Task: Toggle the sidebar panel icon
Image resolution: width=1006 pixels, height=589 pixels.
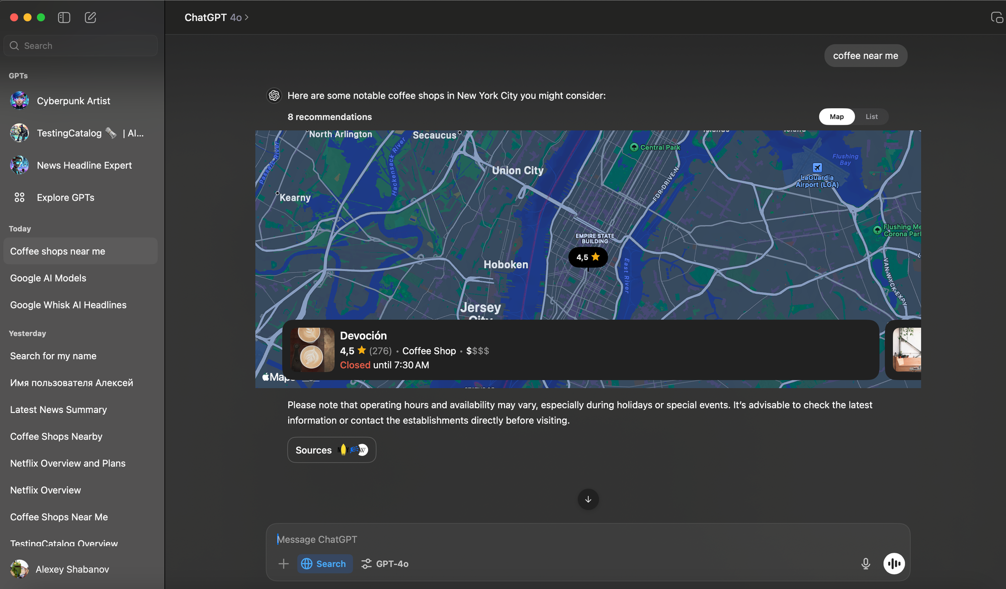Action: click(x=64, y=18)
